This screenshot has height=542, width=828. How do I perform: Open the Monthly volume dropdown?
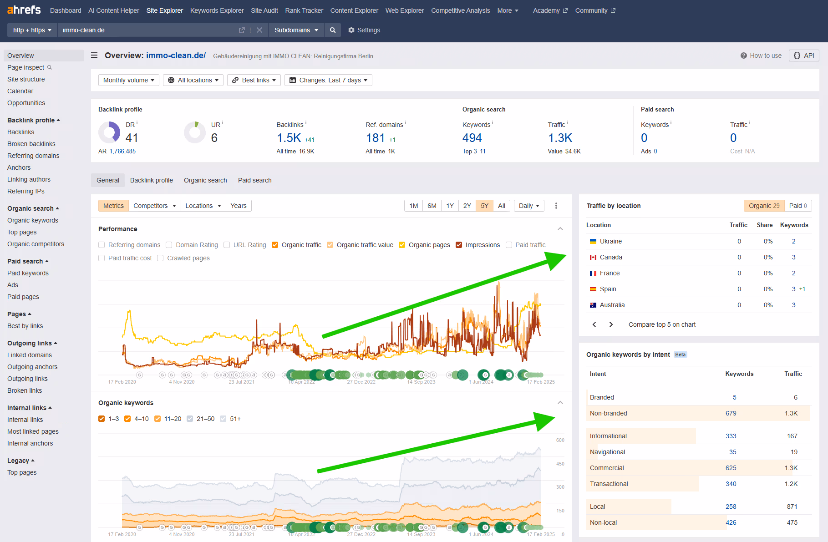click(x=128, y=80)
